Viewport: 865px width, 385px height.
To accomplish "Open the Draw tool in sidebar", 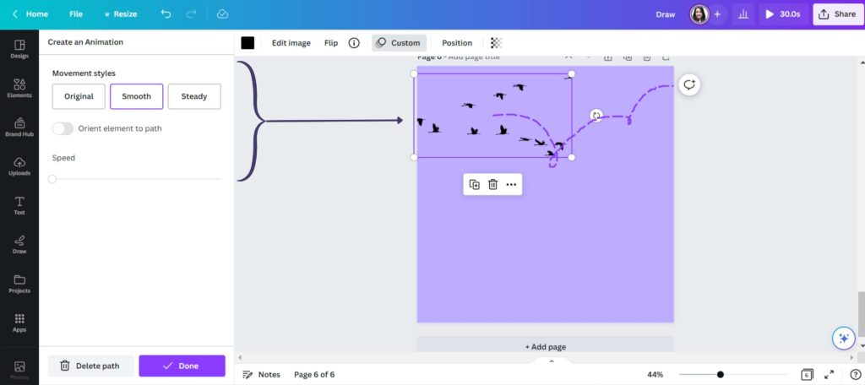I will [x=19, y=244].
